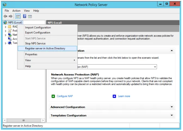Open the NAP scenario dropdown list
Screen dimensions: 183x131
coord(155,67)
